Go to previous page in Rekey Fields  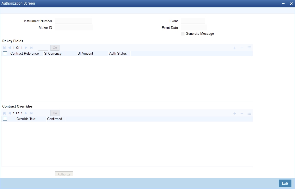(10, 48)
